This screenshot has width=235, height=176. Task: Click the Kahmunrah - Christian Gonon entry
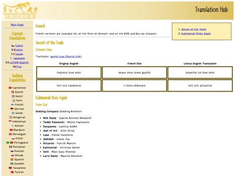(x=61, y=147)
